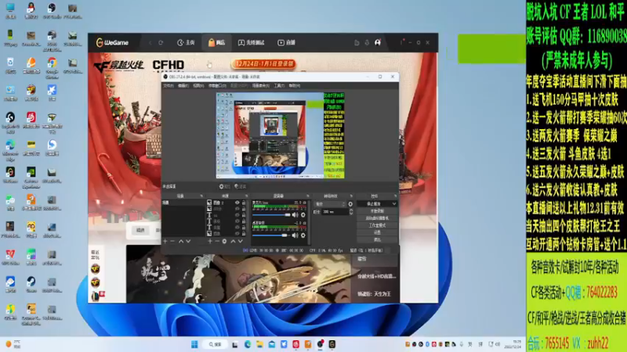Click the 退出 button in OBS
627x352 pixels.
[377, 240]
